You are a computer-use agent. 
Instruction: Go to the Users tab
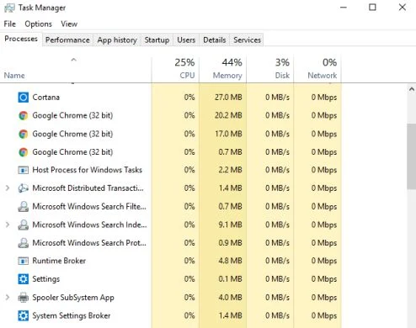tap(186, 40)
